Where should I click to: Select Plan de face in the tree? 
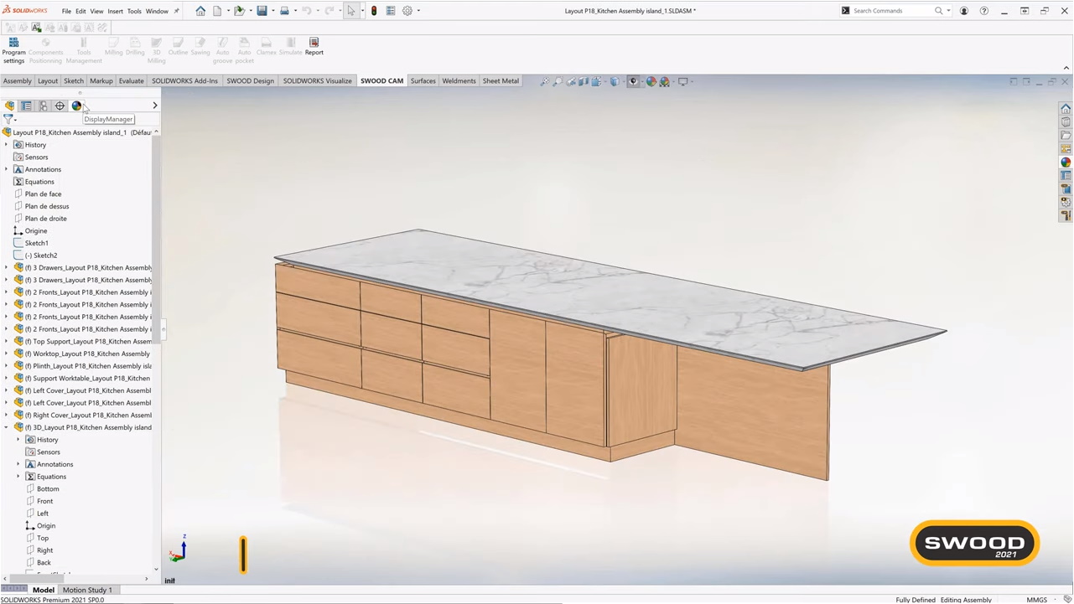click(x=43, y=194)
